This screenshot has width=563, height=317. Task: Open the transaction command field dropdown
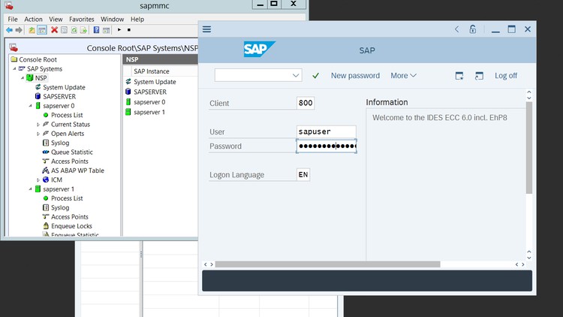tap(296, 75)
